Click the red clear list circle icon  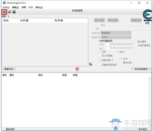(x=77, y=69)
